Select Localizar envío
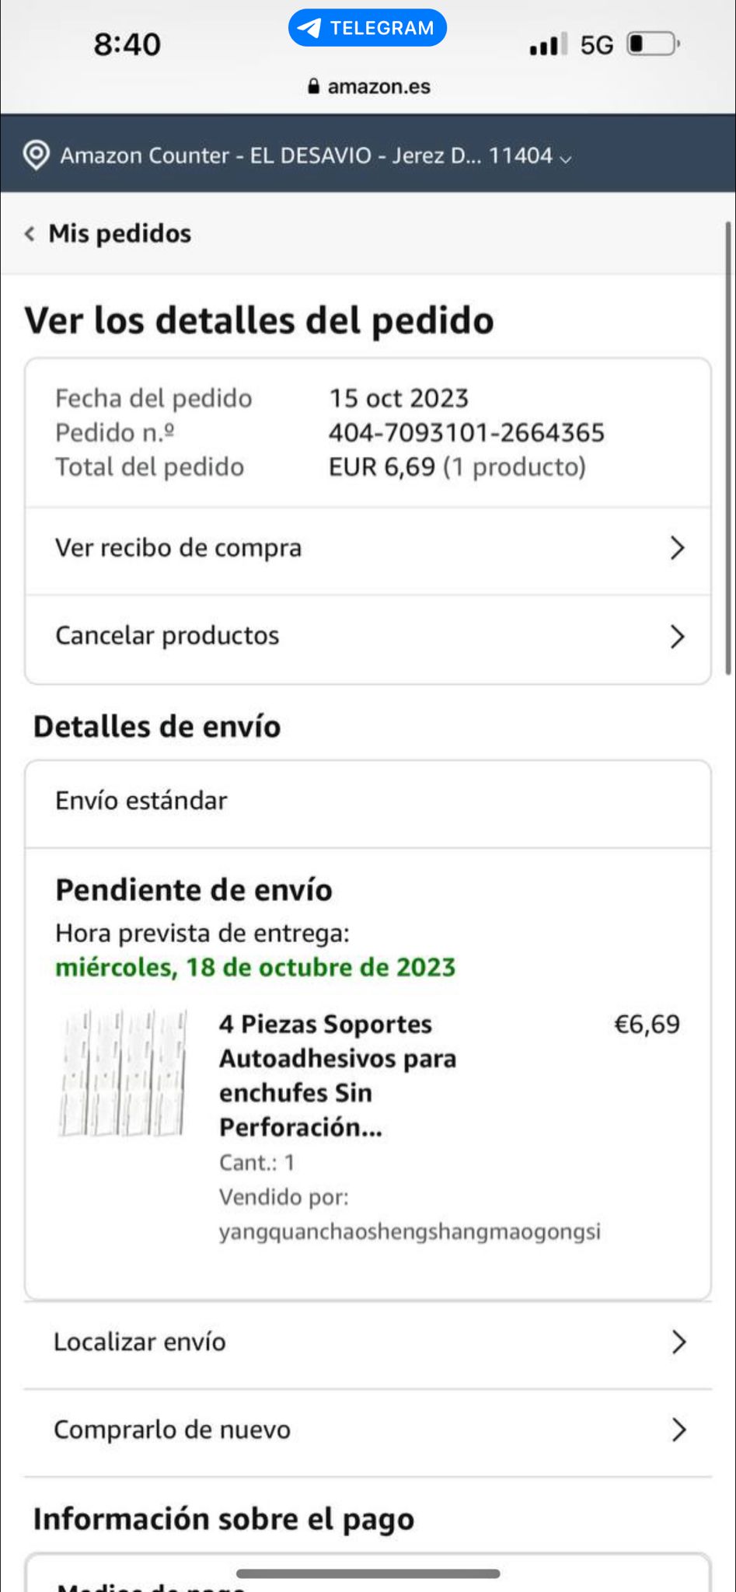 [140, 1342]
